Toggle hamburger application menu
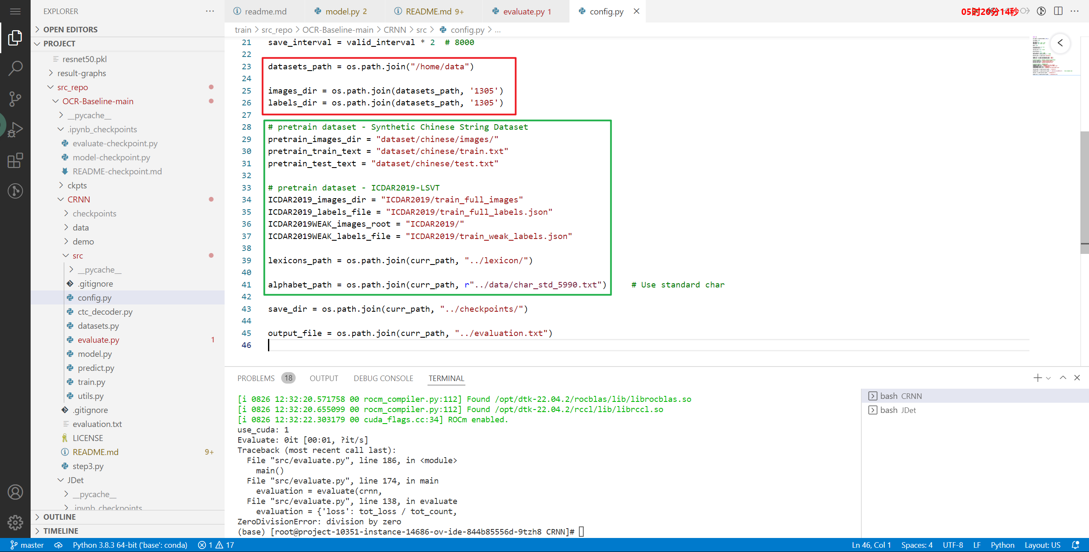Viewport: 1089px width, 552px height. [15, 11]
